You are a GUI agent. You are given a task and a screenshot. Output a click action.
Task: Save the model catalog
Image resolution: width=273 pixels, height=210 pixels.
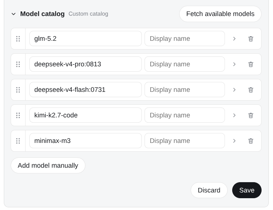[x=247, y=190]
